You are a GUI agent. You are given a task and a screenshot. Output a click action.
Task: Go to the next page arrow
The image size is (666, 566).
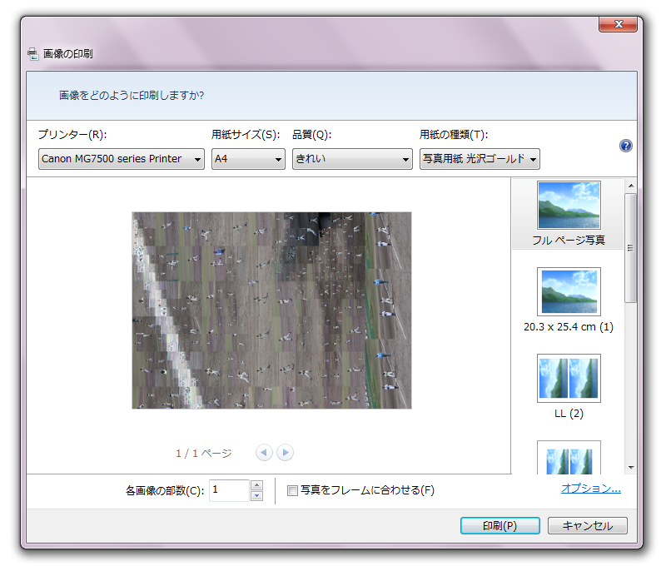coord(285,453)
